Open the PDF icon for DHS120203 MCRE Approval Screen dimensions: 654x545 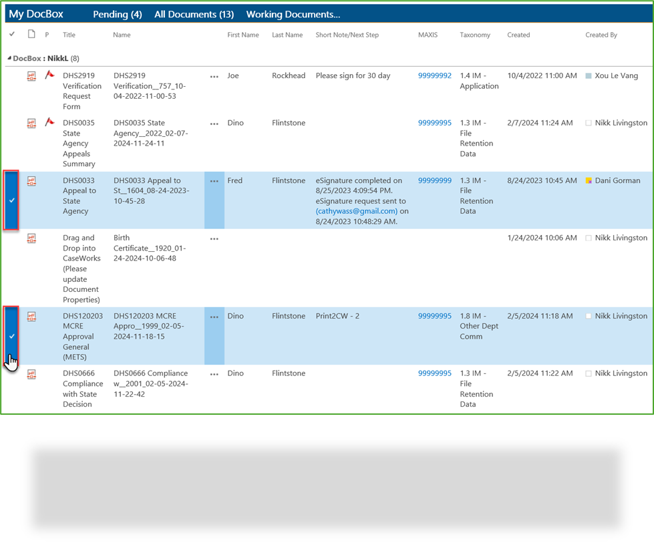(31, 316)
